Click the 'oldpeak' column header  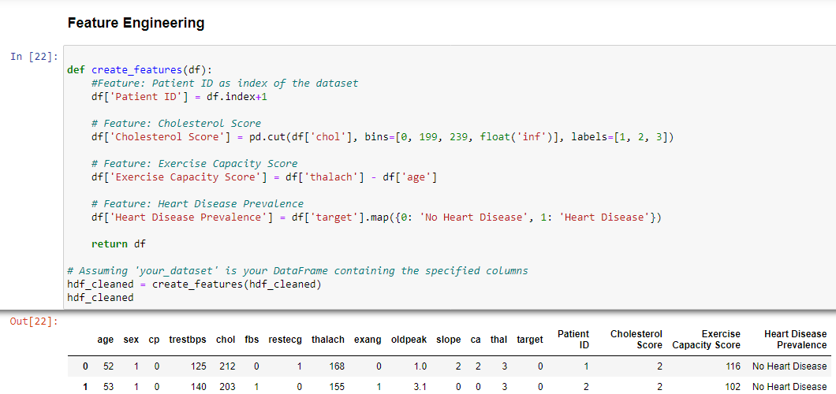pos(409,339)
